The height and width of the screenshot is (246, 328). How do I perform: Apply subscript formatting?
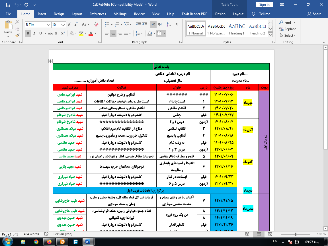point(57,33)
